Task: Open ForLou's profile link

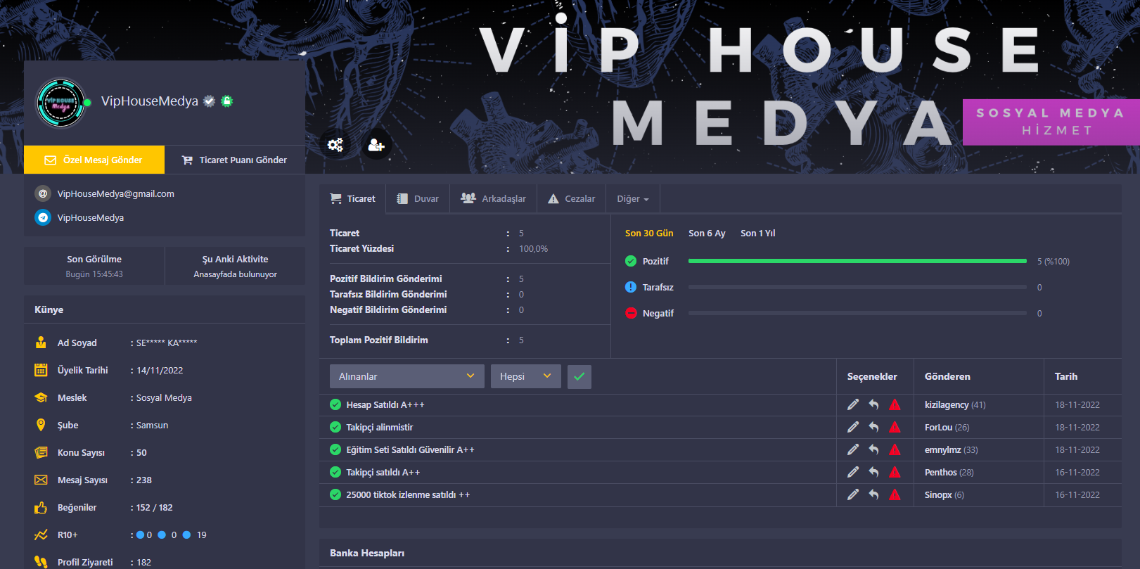Action: pos(938,427)
